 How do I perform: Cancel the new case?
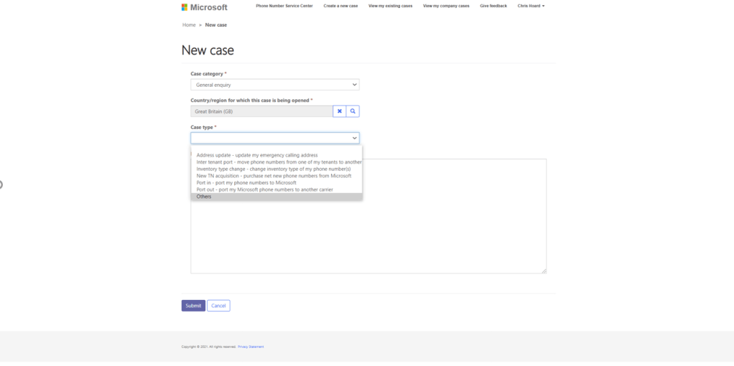pos(218,306)
